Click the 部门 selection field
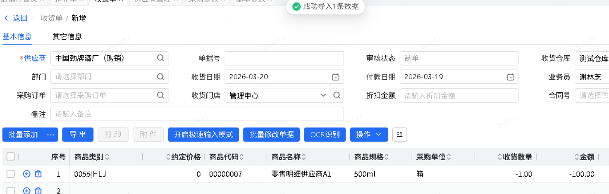 click(110, 77)
